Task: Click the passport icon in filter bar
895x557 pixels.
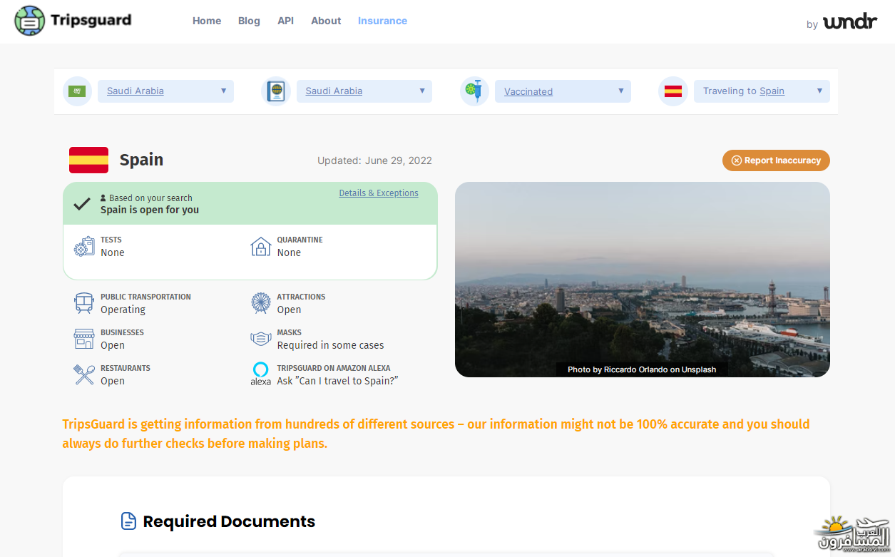Action: click(275, 91)
